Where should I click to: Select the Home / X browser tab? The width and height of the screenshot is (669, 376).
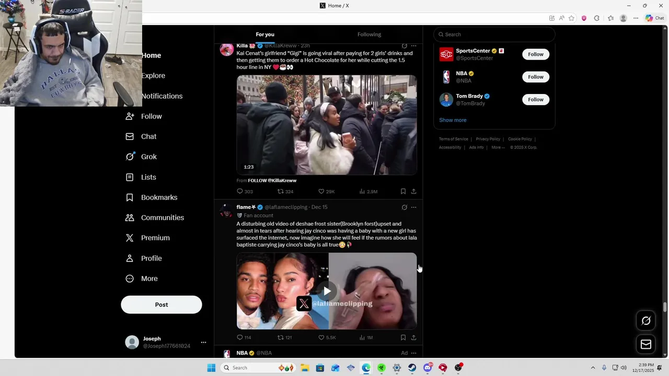(334, 6)
